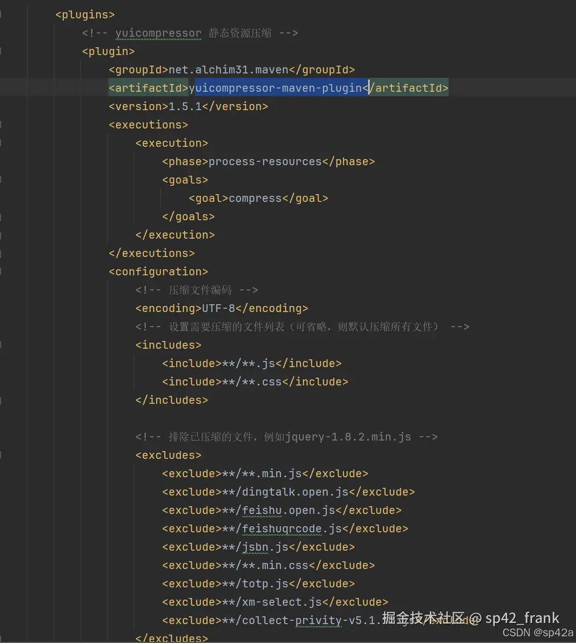Image resolution: width=576 pixels, height=643 pixels.
Task: Click the opening <excludes> tag
Action: coord(168,455)
